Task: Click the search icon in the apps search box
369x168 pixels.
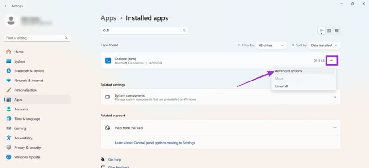Action: 184,30
